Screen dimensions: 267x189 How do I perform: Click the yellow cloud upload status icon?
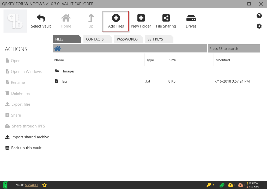coord(230,185)
